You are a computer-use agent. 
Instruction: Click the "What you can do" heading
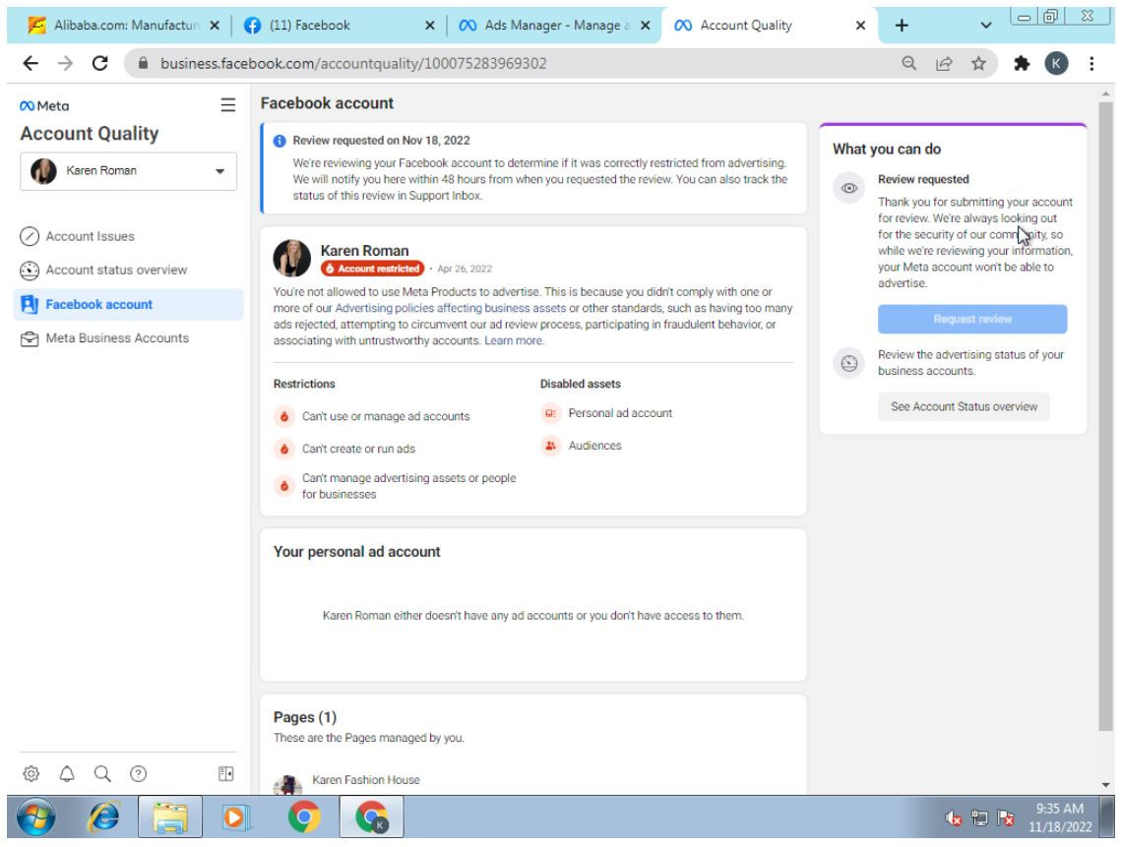pos(887,150)
